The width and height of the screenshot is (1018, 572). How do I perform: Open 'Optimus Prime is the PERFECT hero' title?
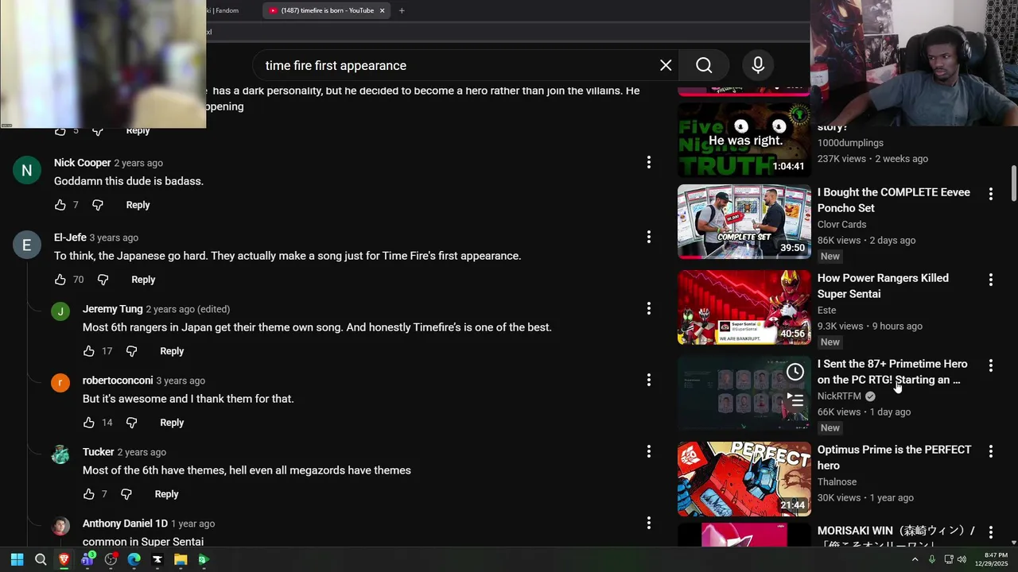(x=894, y=458)
